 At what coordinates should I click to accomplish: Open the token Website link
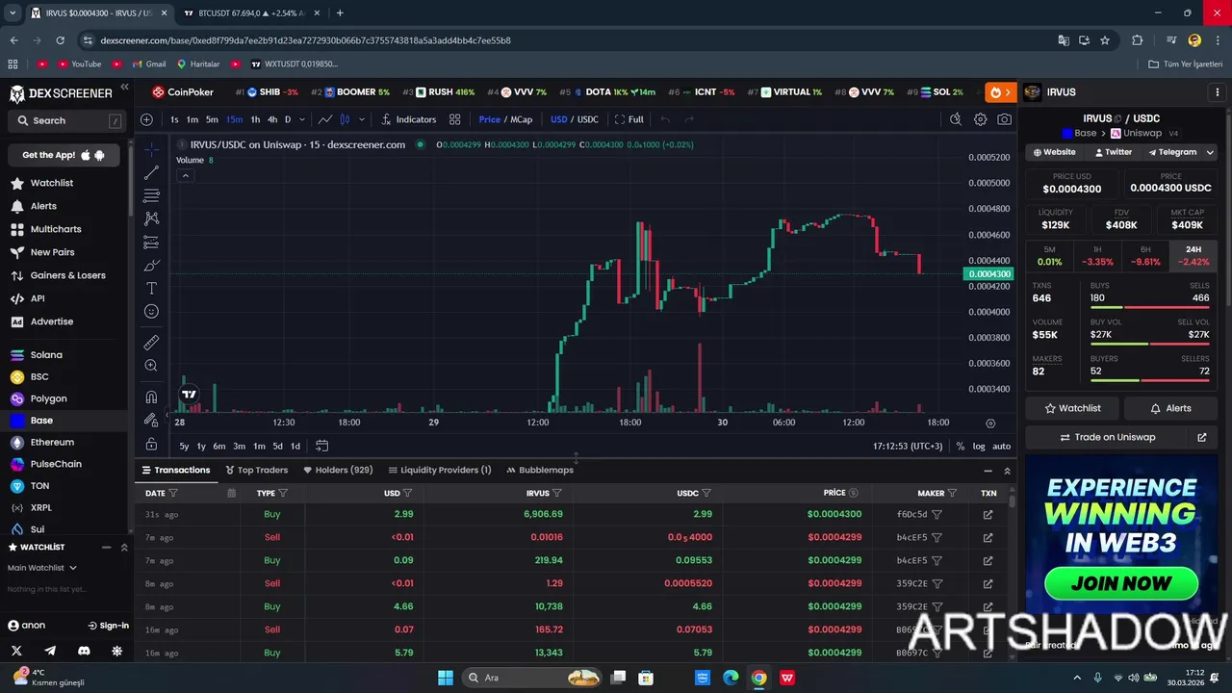coord(1054,152)
